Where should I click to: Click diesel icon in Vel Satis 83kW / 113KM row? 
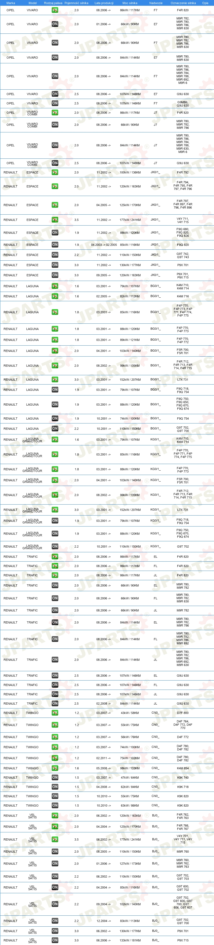(55, 921)
